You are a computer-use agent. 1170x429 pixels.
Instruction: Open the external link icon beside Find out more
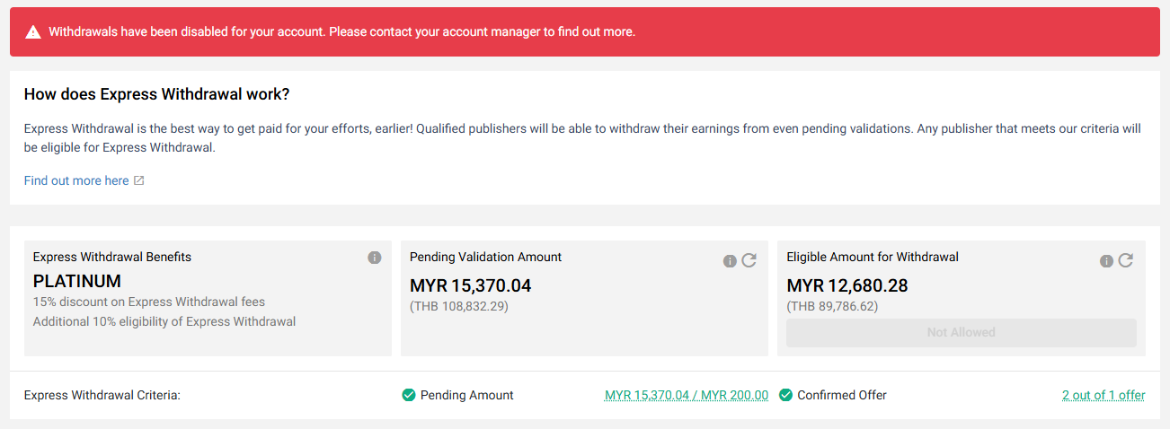click(x=139, y=181)
